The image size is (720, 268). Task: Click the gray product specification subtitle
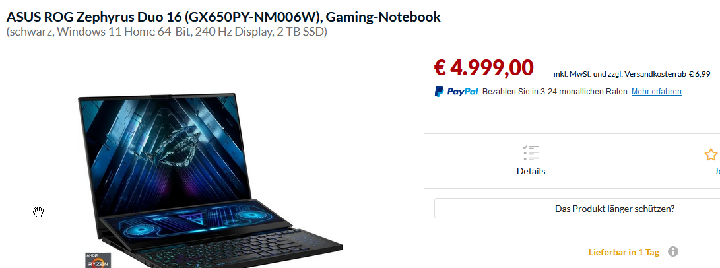pos(167,32)
